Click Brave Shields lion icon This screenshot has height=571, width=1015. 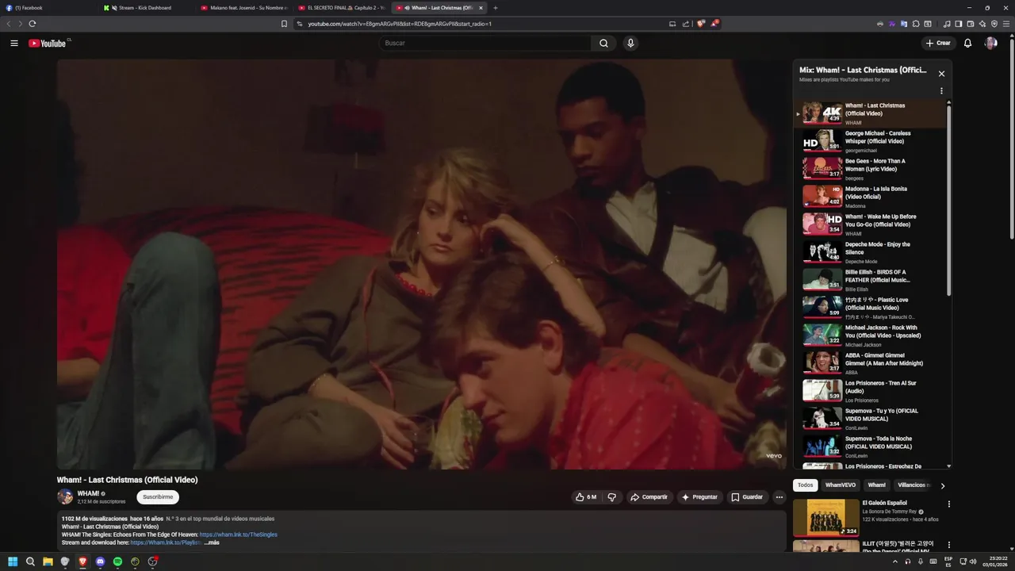700,24
